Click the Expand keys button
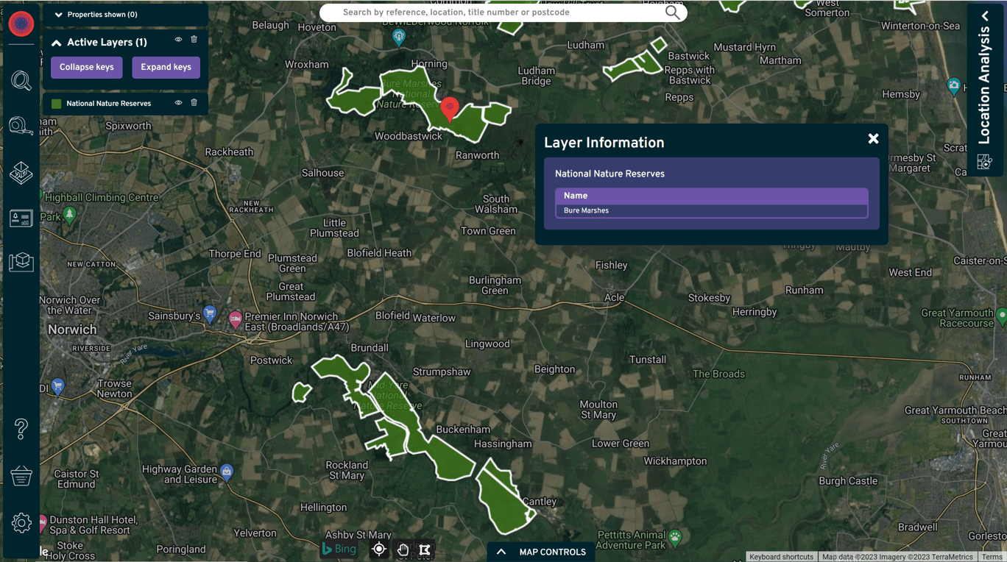The width and height of the screenshot is (1007, 562). 166,67
